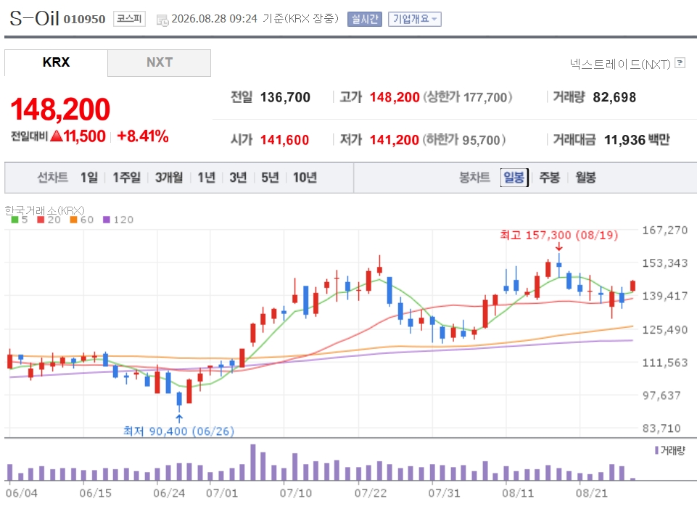The height and width of the screenshot is (509, 697).
Task: Select the 5년 line chart period
Action: (270, 178)
